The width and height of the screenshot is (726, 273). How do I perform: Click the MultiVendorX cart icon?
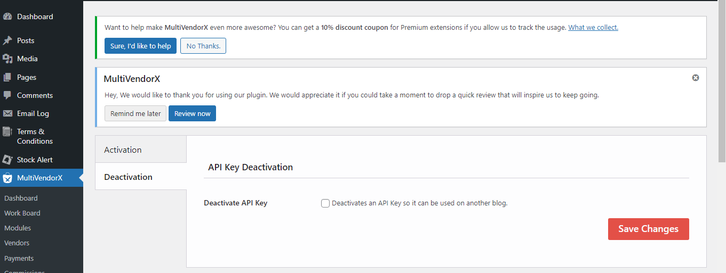7,178
